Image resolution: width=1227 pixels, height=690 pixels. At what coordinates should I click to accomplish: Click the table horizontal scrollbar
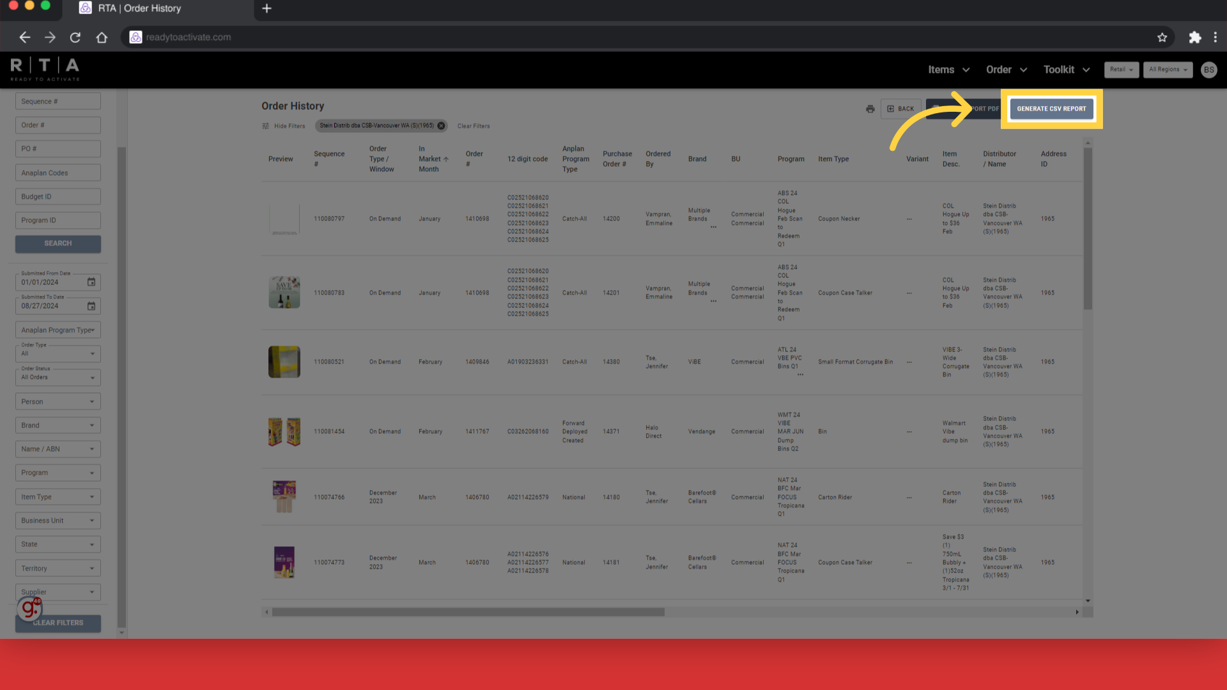[468, 612]
